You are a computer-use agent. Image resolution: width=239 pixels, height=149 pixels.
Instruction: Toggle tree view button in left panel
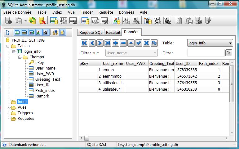(8, 32)
